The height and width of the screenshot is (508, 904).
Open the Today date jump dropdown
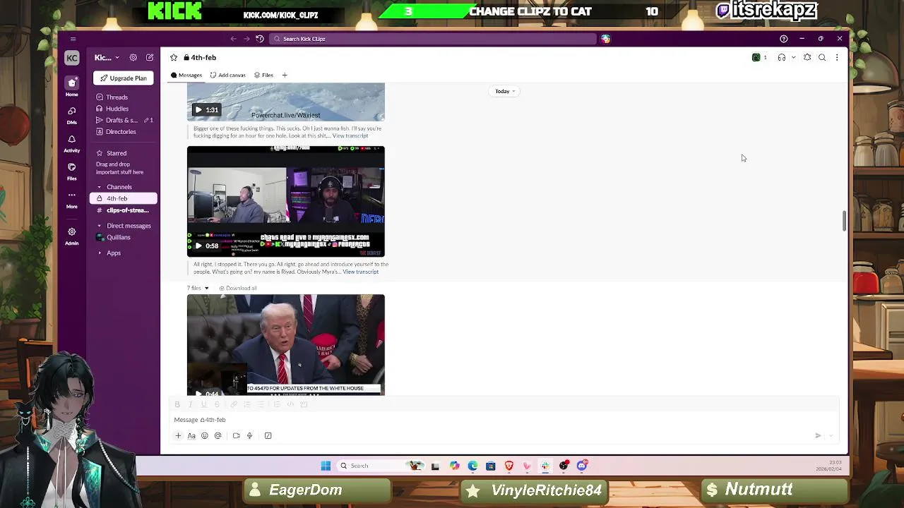point(505,91)
